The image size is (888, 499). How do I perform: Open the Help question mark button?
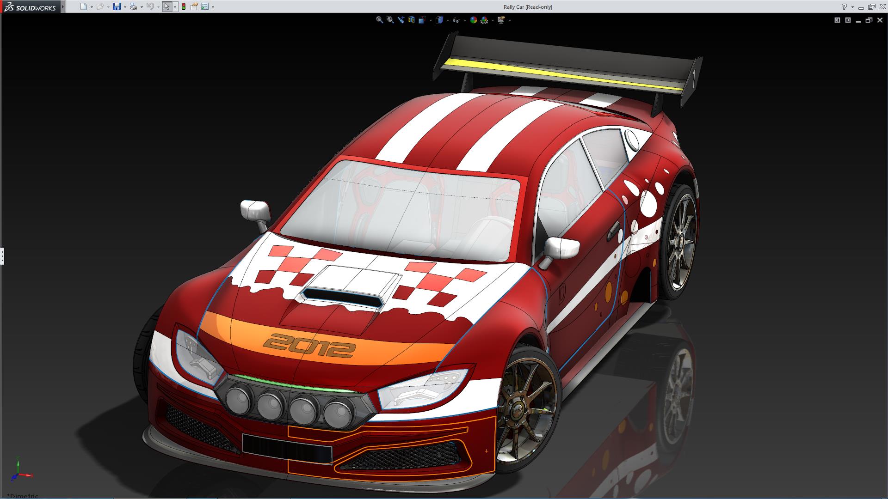844,6
